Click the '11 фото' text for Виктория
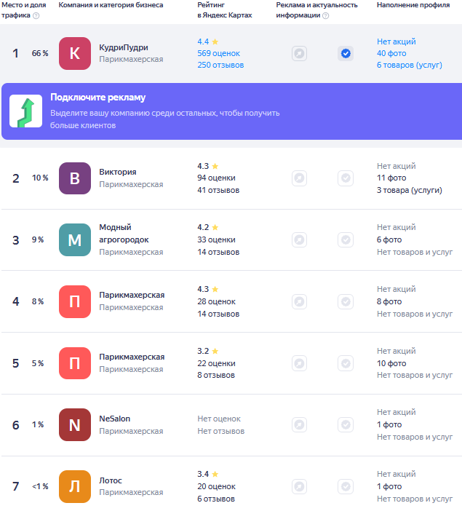Viewport: 462px width, 511px height. [391, 178]
